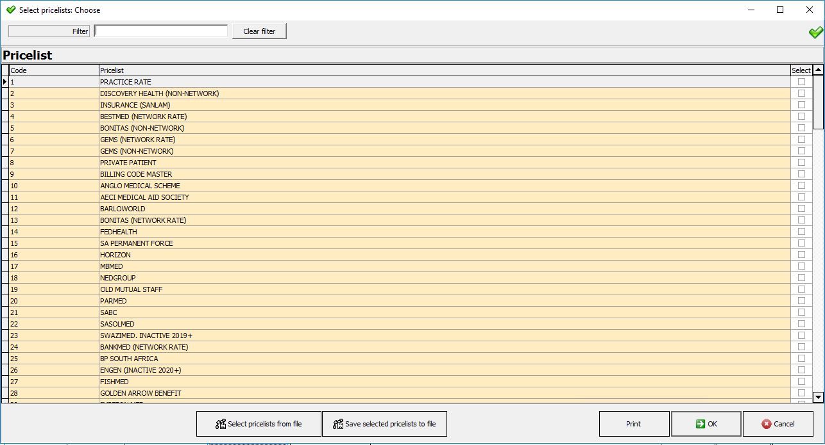This screenshot has width=825, height=445.
Task: Tick the checkbox for DISCOVERY HEALTH (NON-NETWORK)
Action: (801, 93)
